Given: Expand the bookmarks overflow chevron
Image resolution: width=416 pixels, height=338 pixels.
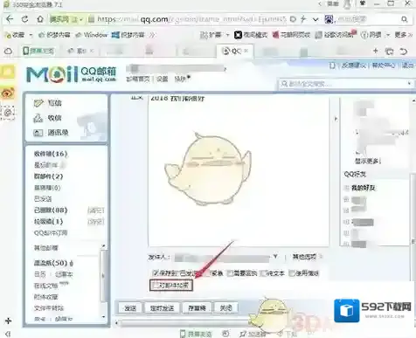Looking at the screenshot, I should (x=152, y=35).
